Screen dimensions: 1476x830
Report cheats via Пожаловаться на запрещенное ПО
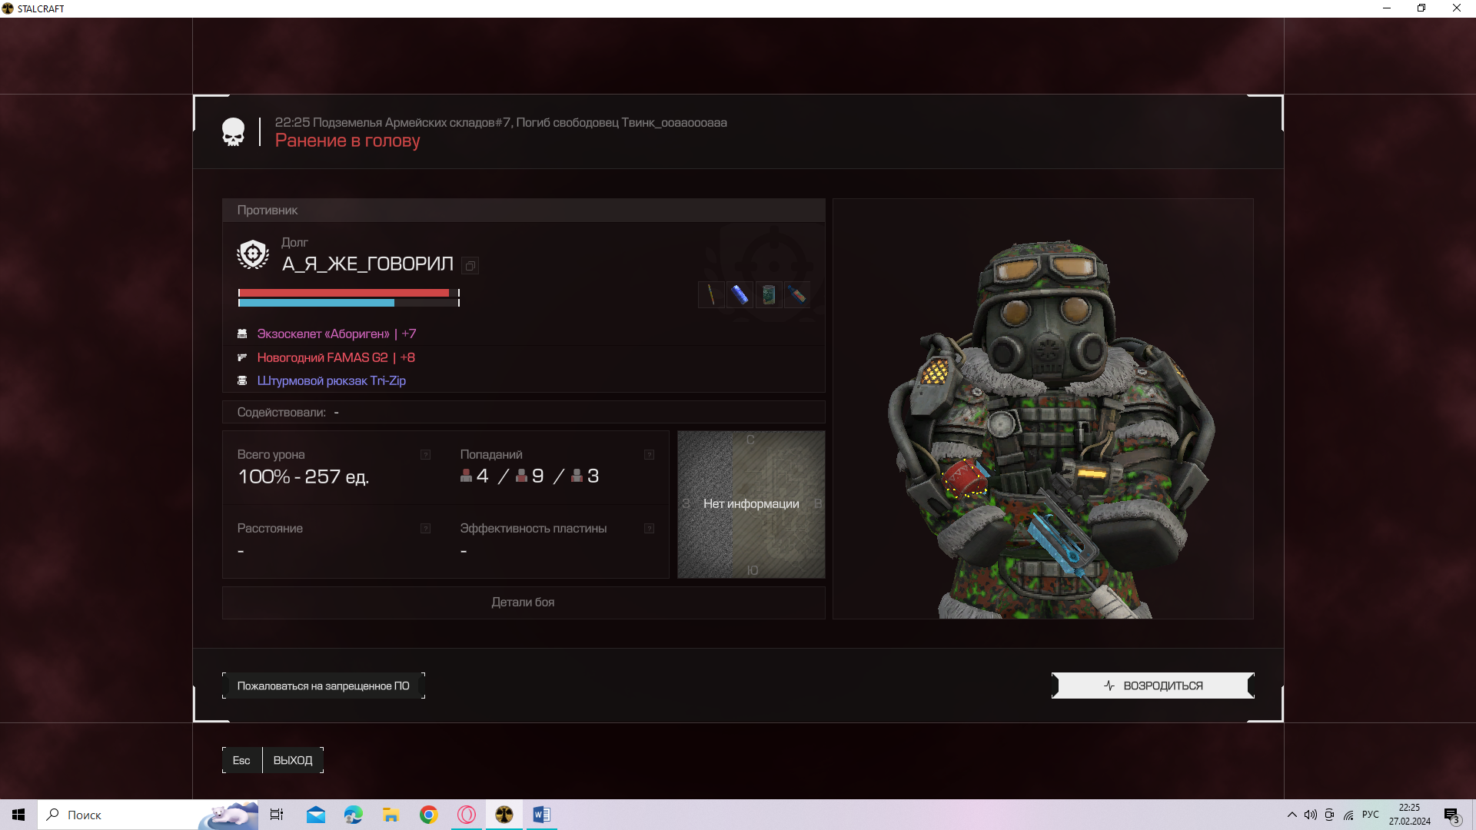[324, 686]
